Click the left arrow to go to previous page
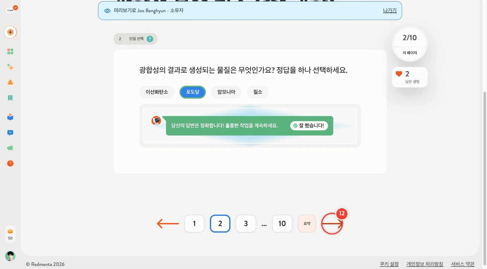This screenshot has width=487, height=269. pos(168,224)
